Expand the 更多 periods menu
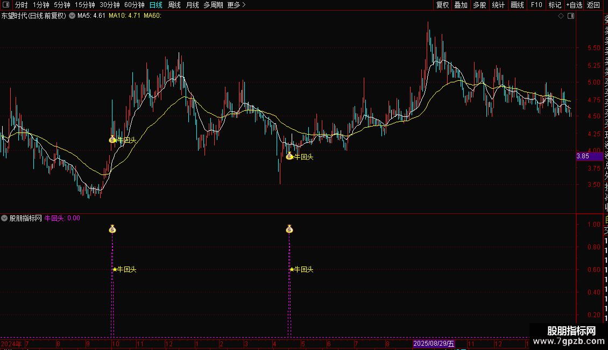This screenshot has width=608, height=350. point(237,5)
